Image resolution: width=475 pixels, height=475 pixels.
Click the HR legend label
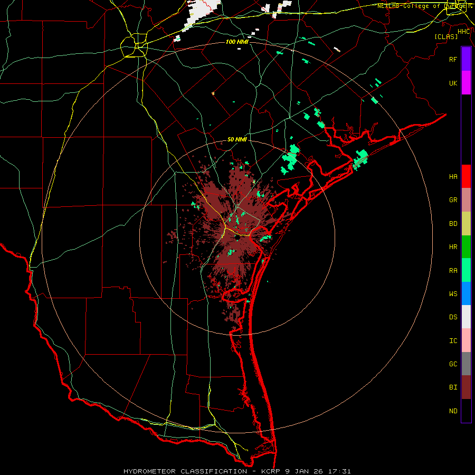coord(453,247)
